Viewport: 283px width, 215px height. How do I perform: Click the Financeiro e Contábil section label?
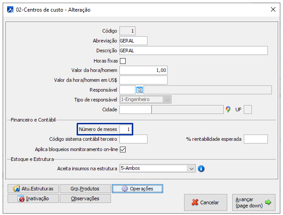(33, 120)
